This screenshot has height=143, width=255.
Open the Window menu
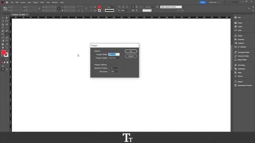pos(55,2)
